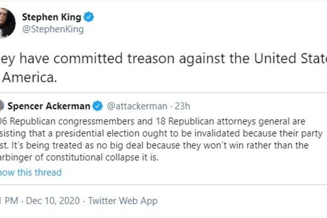Open the @StephenKing handle link

52,29
